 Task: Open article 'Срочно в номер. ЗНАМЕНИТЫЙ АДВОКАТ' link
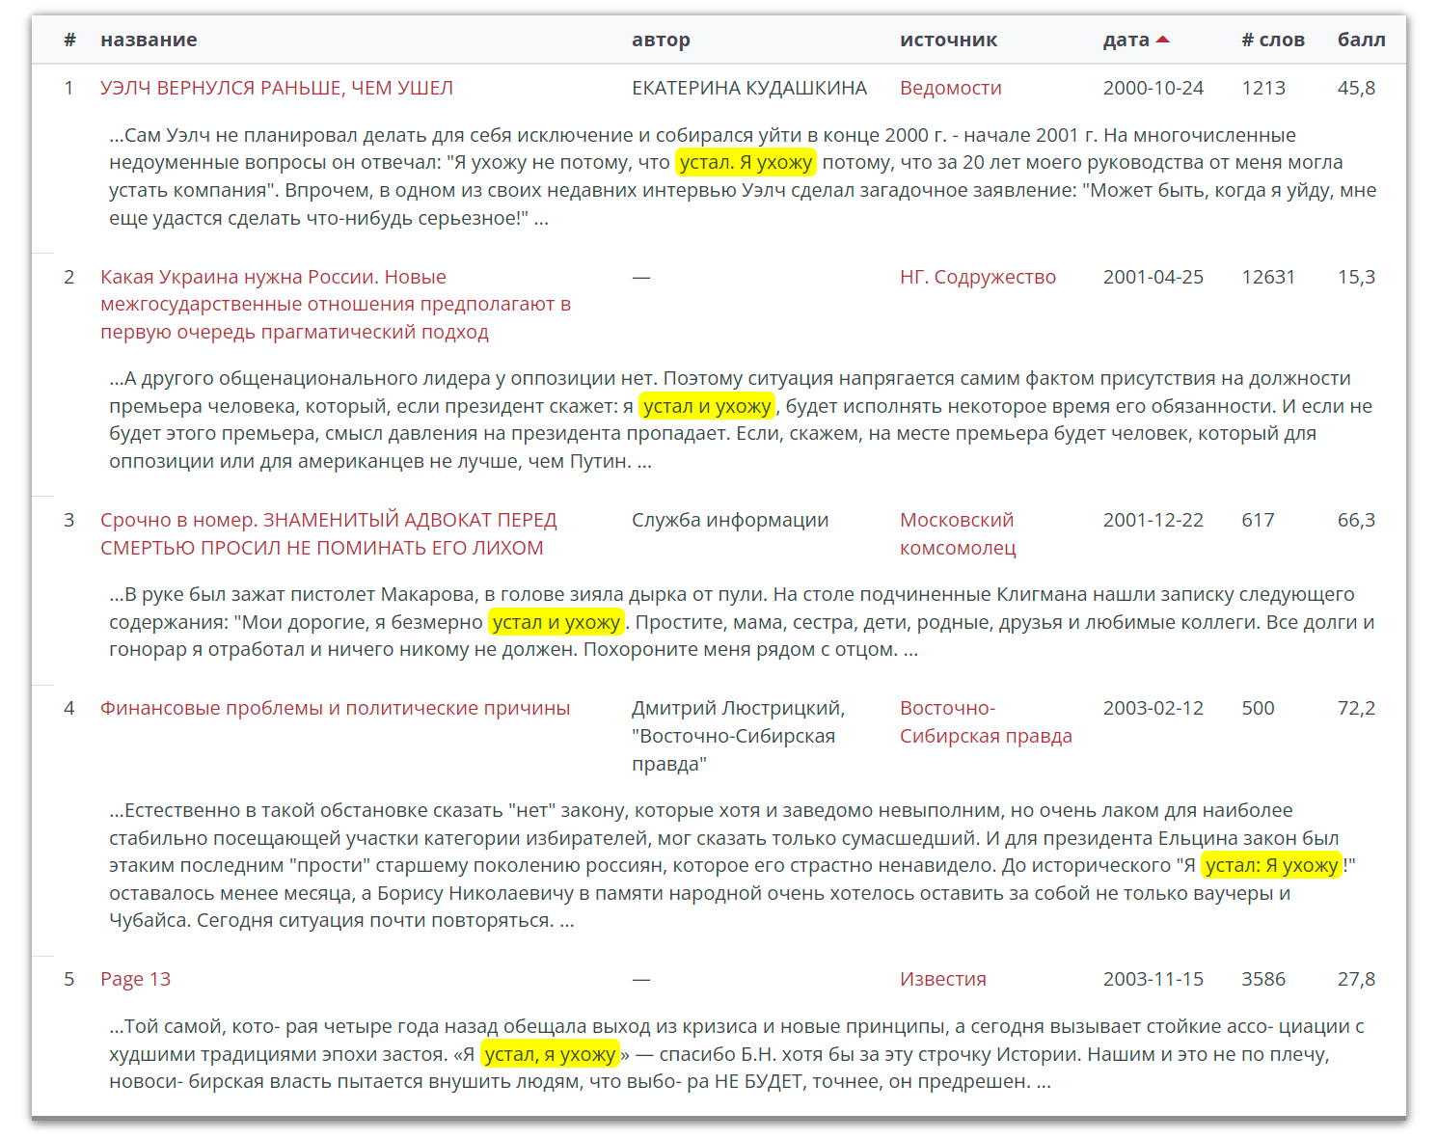329,533
